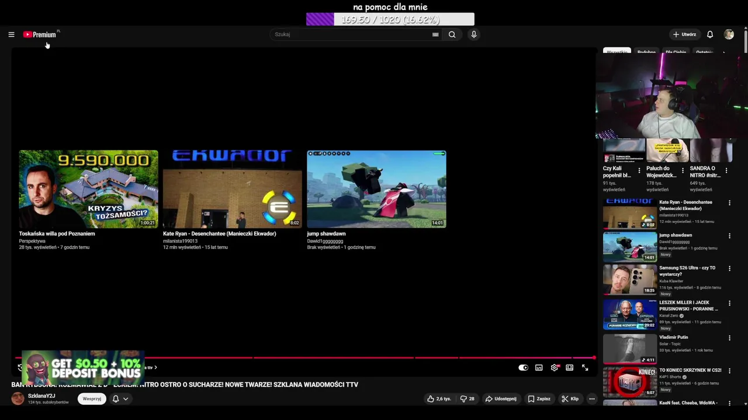Viewport: 748px width, 420px height.
Task: Open options for Paluch do Wojewódzk video
Action: tap(683, 171)
